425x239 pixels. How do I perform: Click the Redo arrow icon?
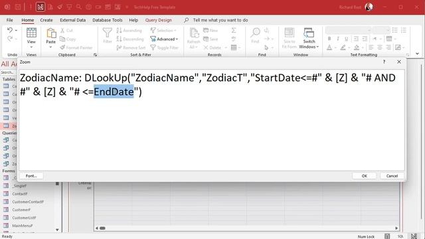click(10, 39)
